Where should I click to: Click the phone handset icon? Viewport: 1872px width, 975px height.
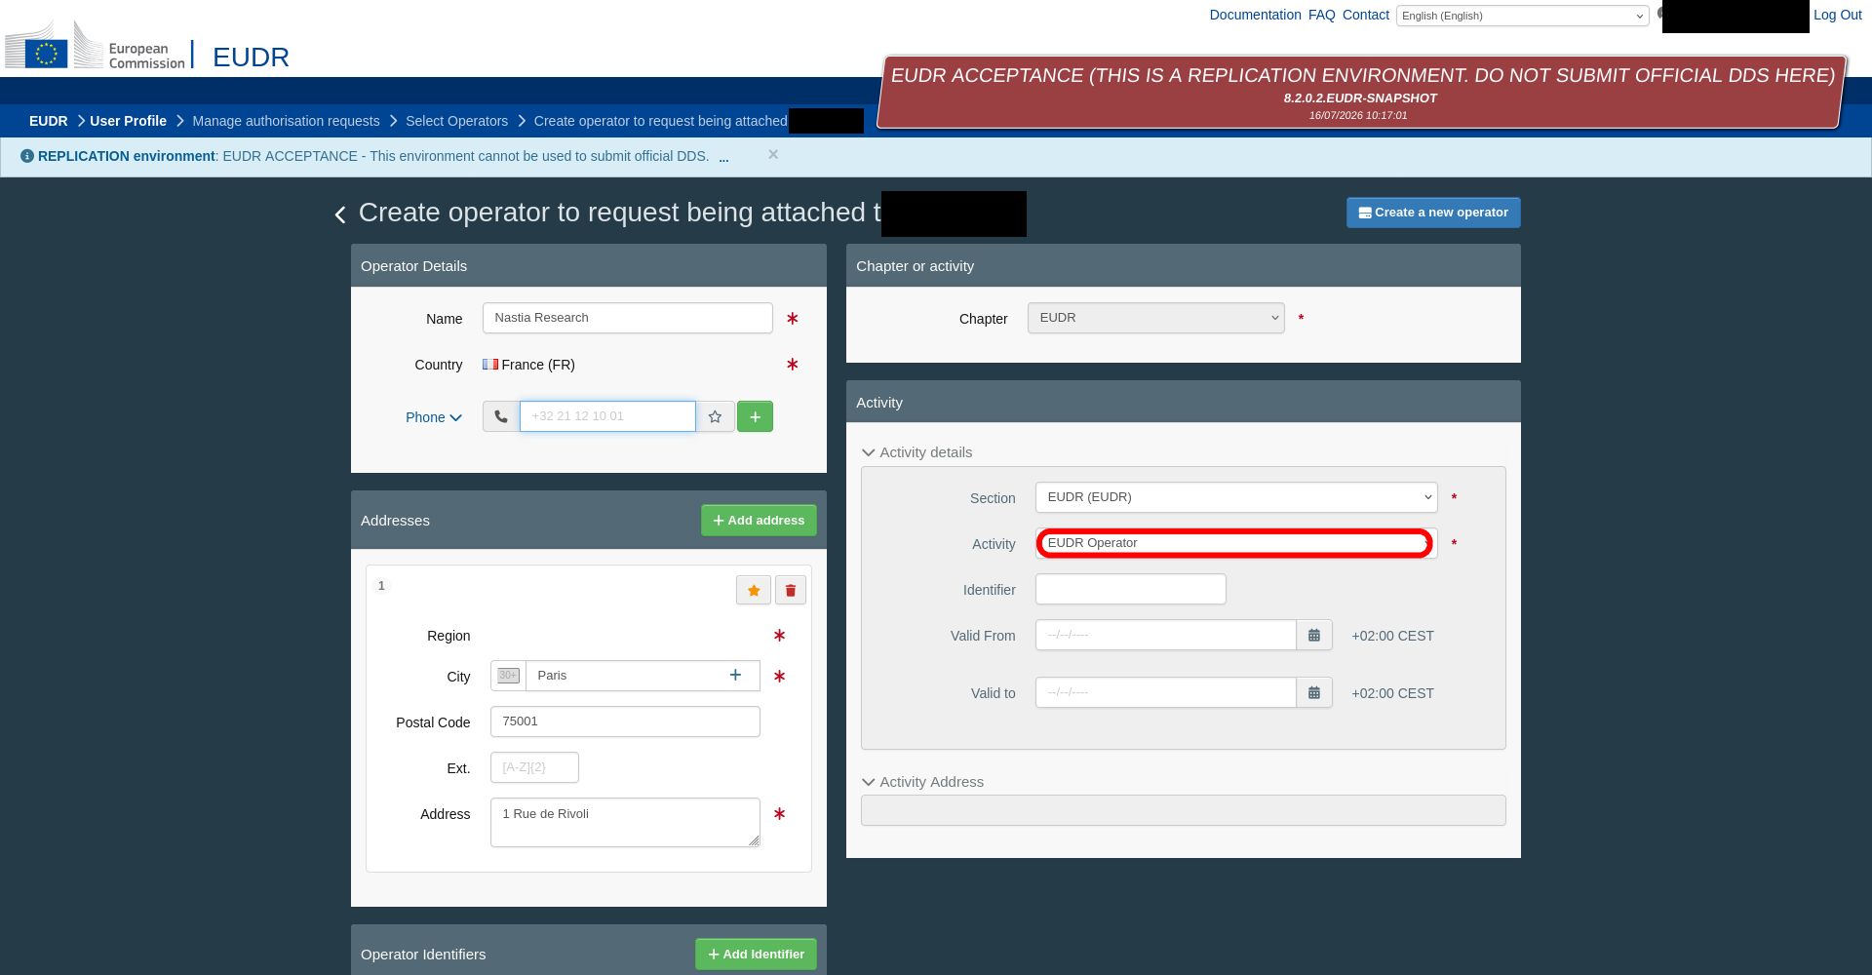(501, 416)
